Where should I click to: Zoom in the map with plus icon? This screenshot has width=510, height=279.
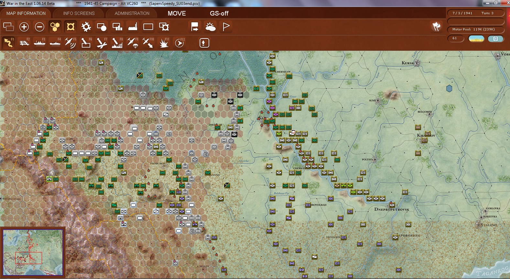(24, 27)
